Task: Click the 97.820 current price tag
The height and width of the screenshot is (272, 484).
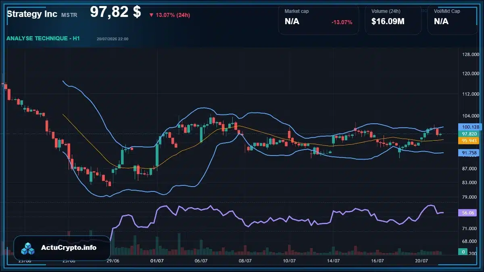Action: point(468,134)
